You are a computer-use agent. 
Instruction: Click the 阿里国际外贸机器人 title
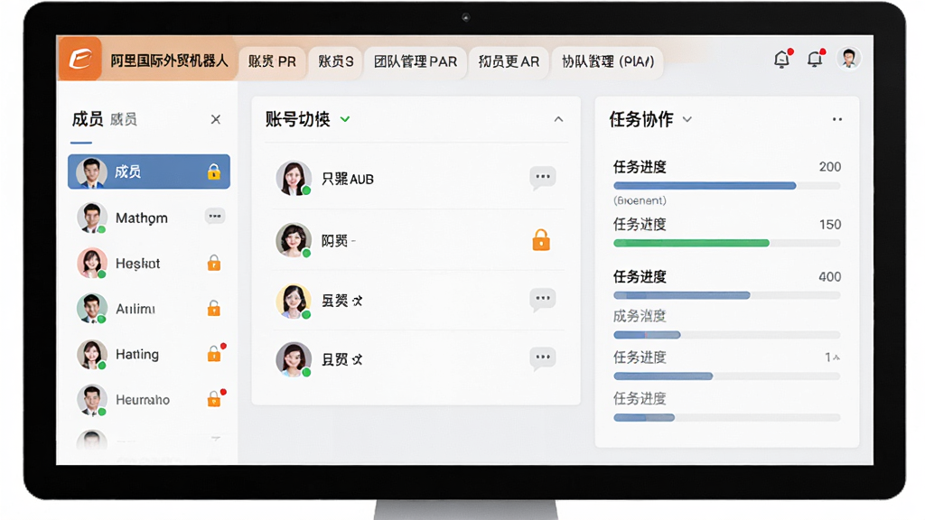point(169,60)
